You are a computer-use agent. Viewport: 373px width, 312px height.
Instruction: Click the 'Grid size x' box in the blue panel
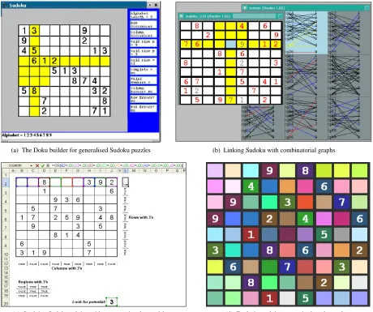click(143, 43)
